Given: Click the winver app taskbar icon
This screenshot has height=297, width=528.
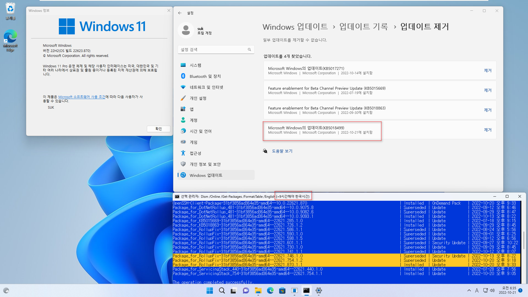Looking at the screenshot, I should point(294,290).
